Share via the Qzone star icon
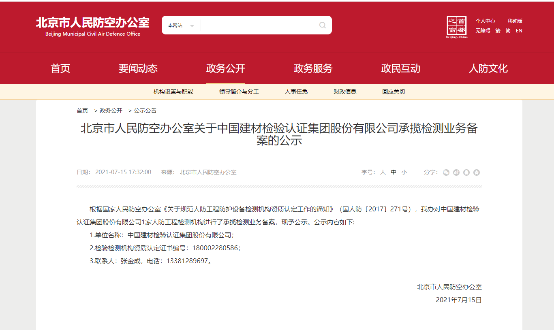554x330 pixels. (x=477, y=172)
